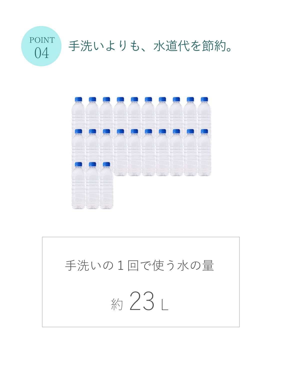Click the first bottle in the middle row
This screenshot has width=281, height=369.
tap(78, 145)
